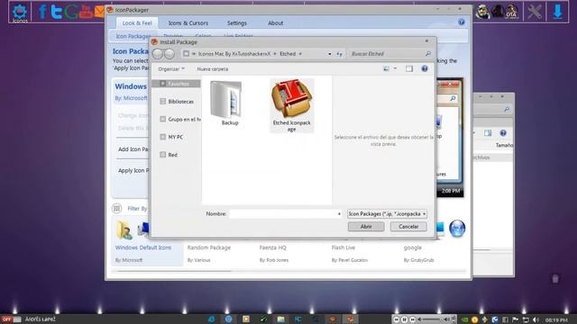This screenshot has width=577, height=324.
Task: Launch the GTA game shortcut
Action: click(511, 12)
